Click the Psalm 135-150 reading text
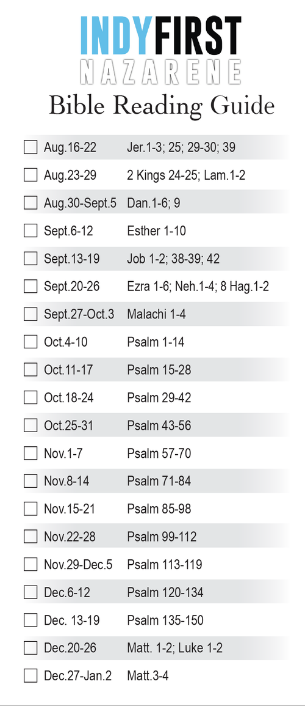 click(165, 620)
